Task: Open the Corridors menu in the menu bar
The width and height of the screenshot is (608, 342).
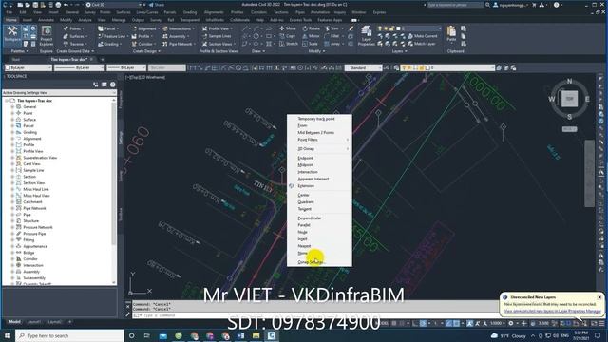Action: (258, 12)
